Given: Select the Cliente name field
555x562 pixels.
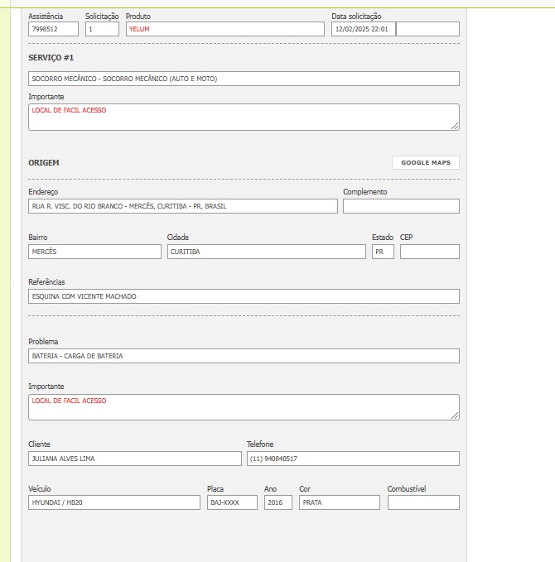Looking at the screenshot, I should (134, 459).
